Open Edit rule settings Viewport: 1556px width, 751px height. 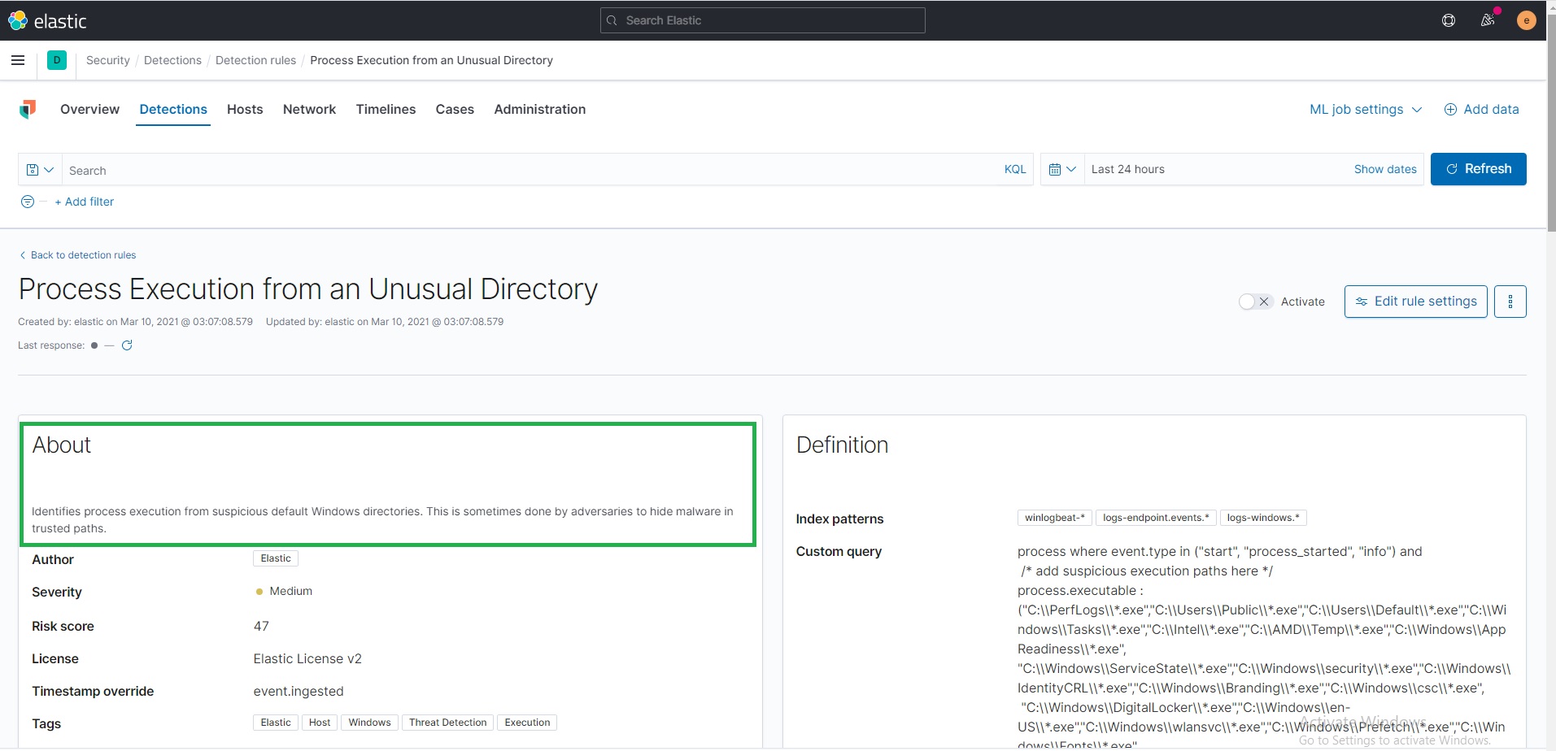[x=1414, y=301]
